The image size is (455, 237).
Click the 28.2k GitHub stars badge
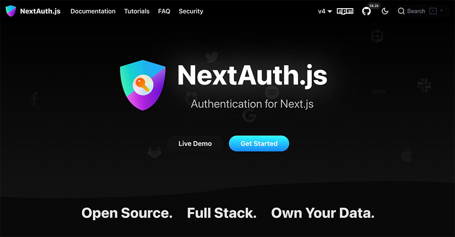point(374,6)
